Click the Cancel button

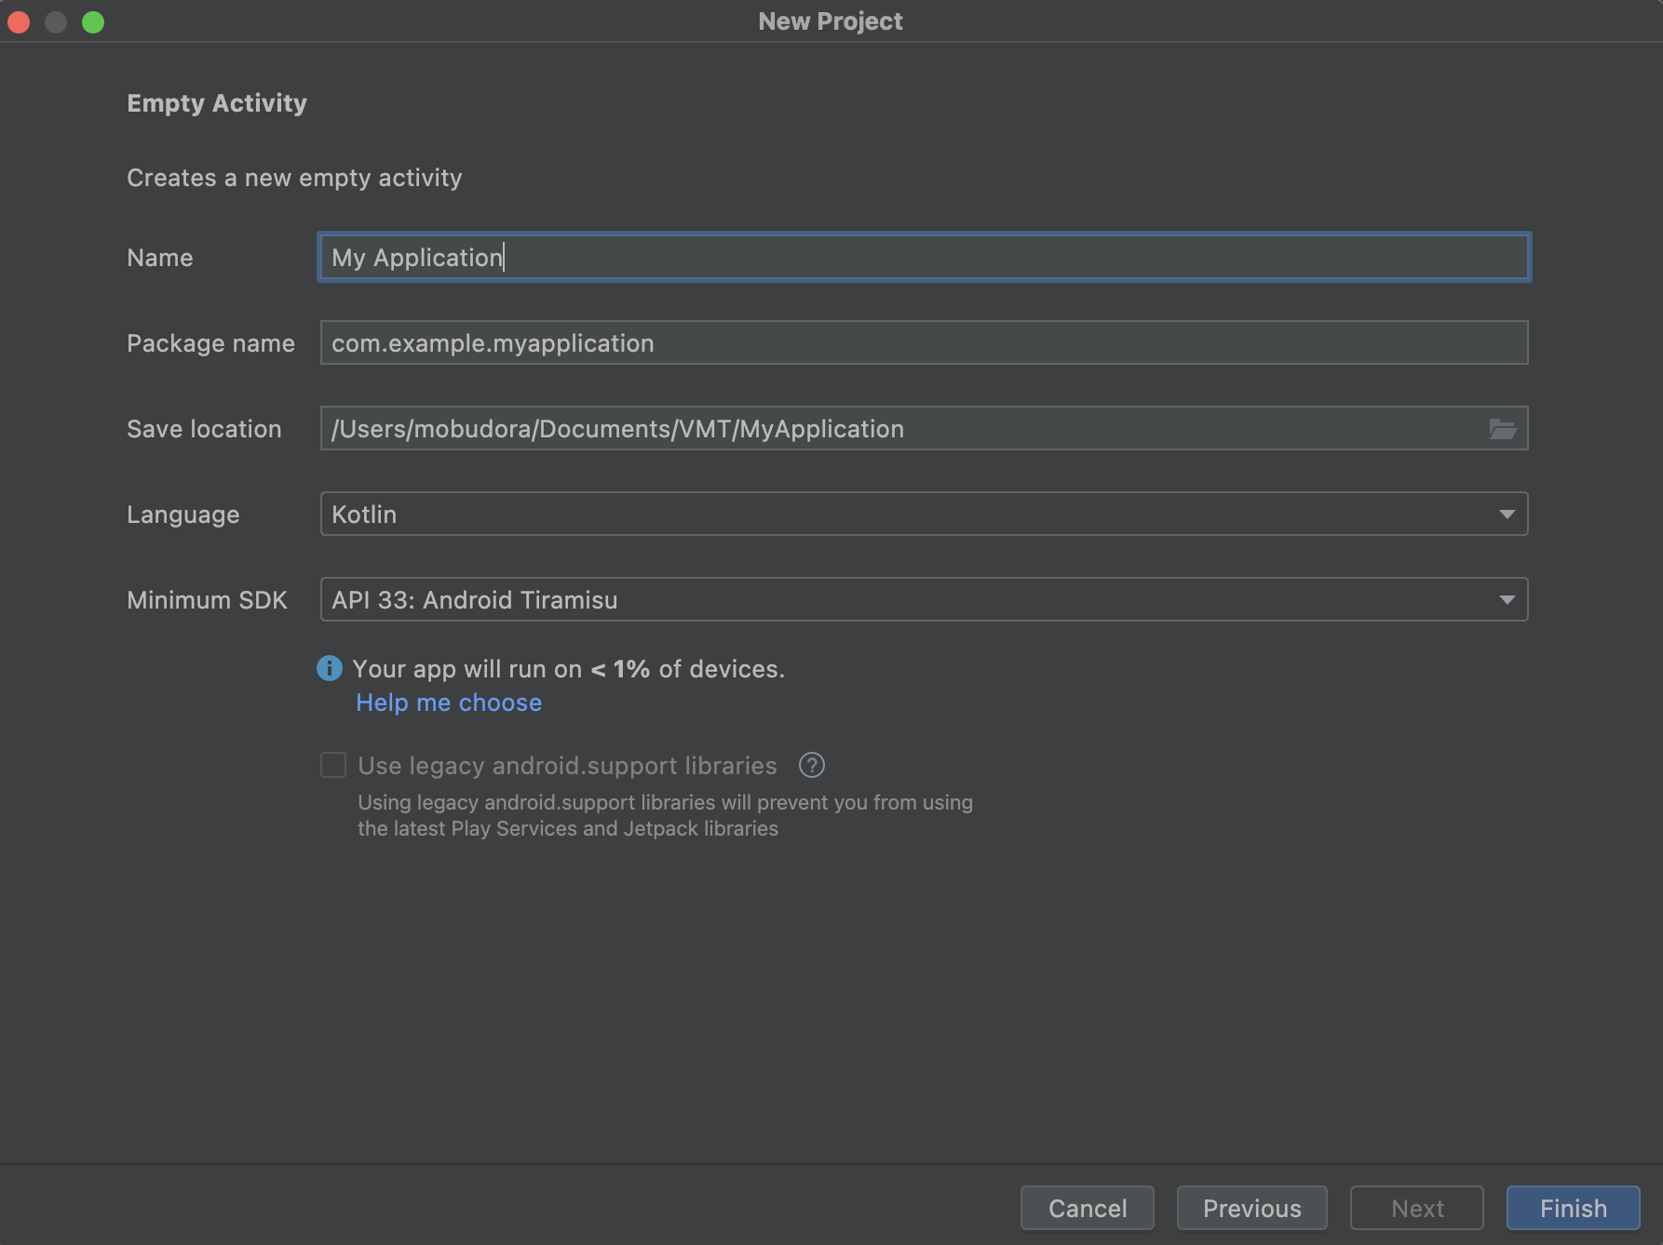[1086, 1207]
